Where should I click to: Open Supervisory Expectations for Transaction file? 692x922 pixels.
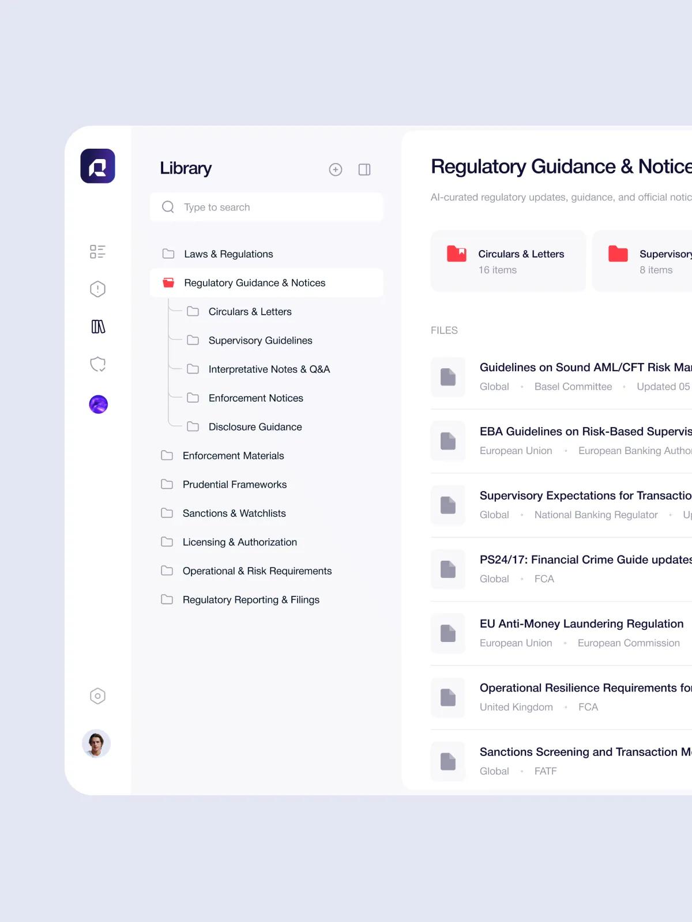click(x=561, y=505)
